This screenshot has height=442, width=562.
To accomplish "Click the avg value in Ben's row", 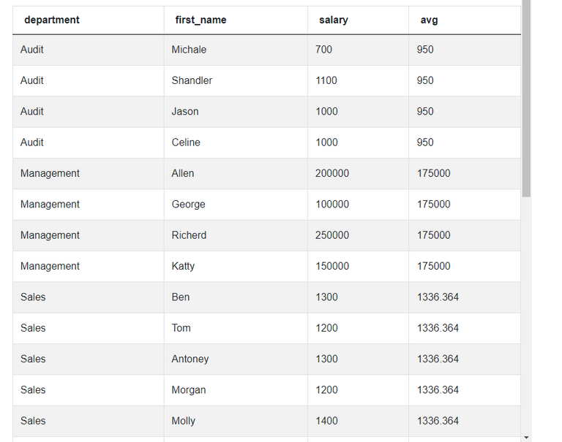I will coord(438,297).
